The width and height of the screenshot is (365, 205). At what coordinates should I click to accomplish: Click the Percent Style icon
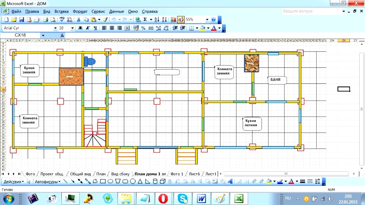pyautogui.click(x=143, y=28)
